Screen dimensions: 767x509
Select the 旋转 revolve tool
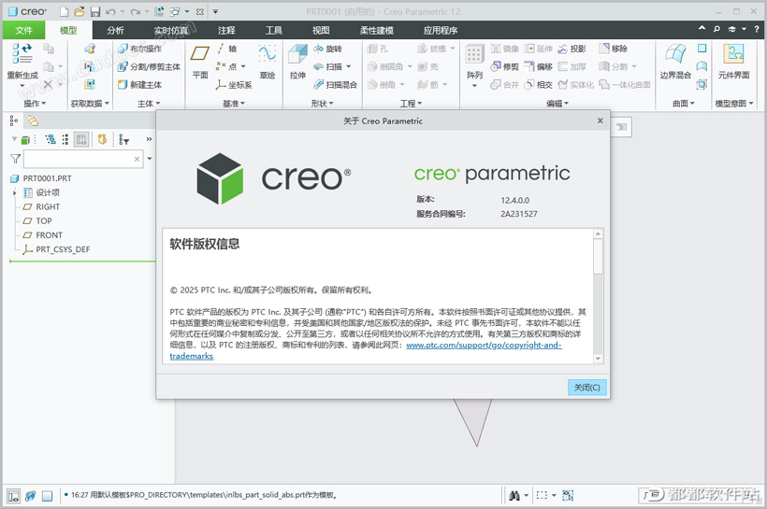327,49
